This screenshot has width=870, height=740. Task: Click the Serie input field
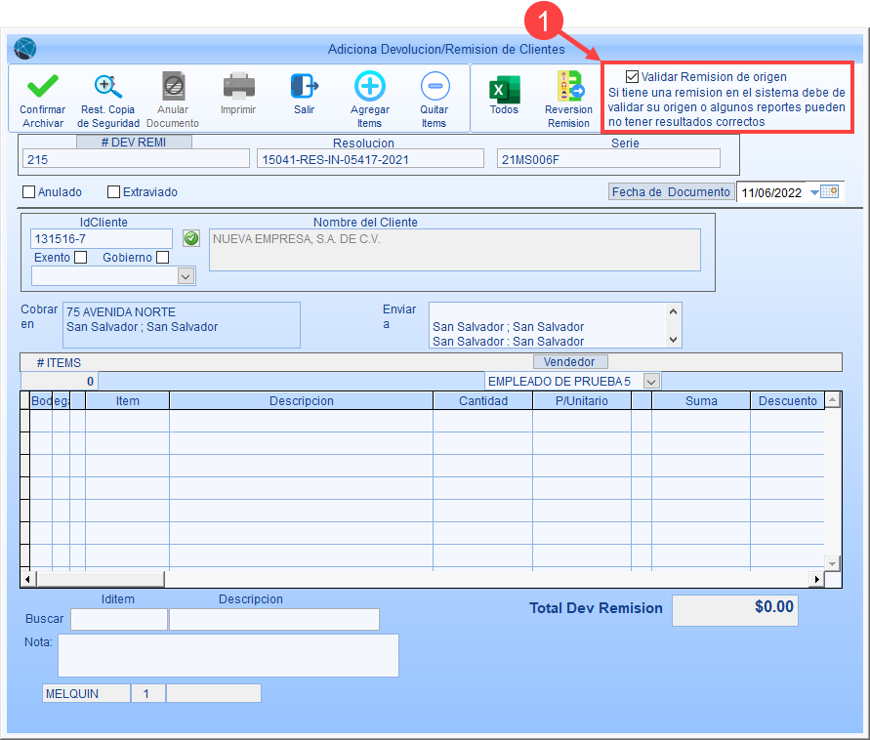pyautogui.click(x=608, y=160)
